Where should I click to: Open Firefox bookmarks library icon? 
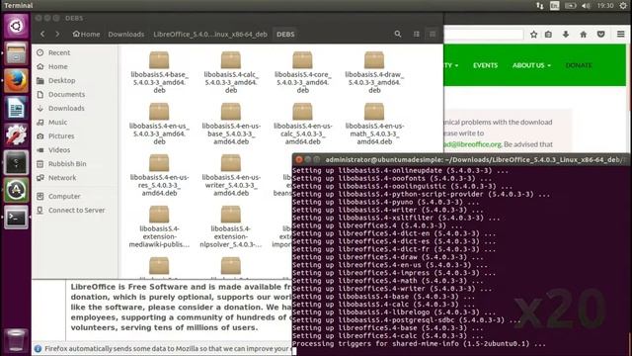point(548,35)
